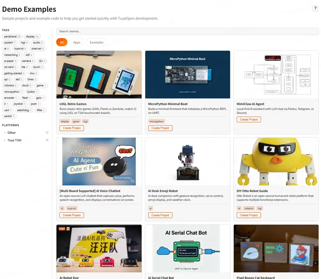Toggle the lvgl tag filter in sidebar
The image size is (321, 279).
pyautogui.click(x=24, y=43)
